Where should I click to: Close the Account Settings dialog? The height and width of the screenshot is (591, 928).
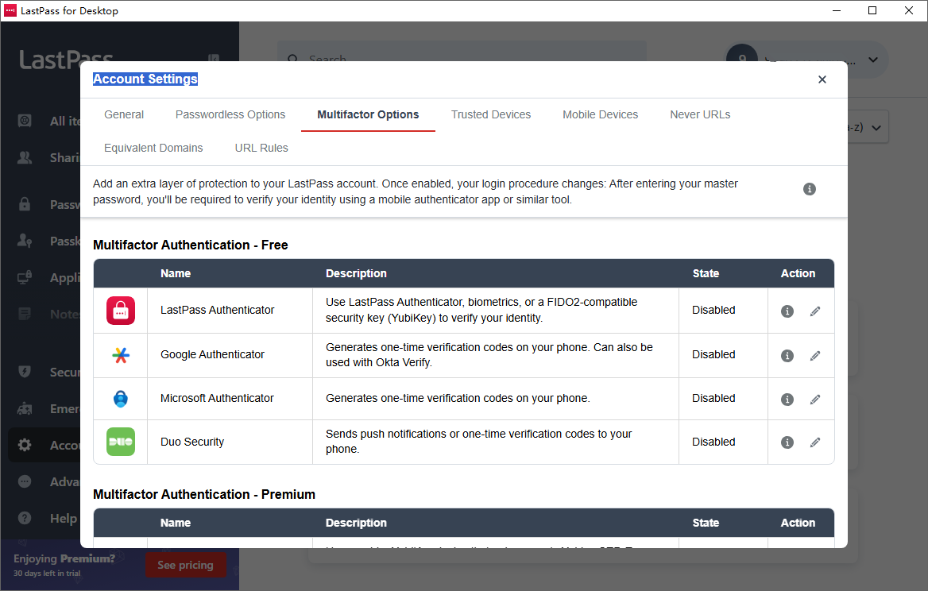(822, 79)
